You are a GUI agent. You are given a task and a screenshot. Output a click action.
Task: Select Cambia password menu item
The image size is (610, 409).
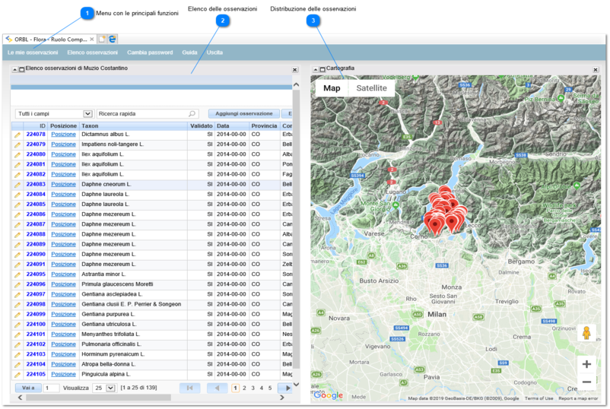point(150,52)
